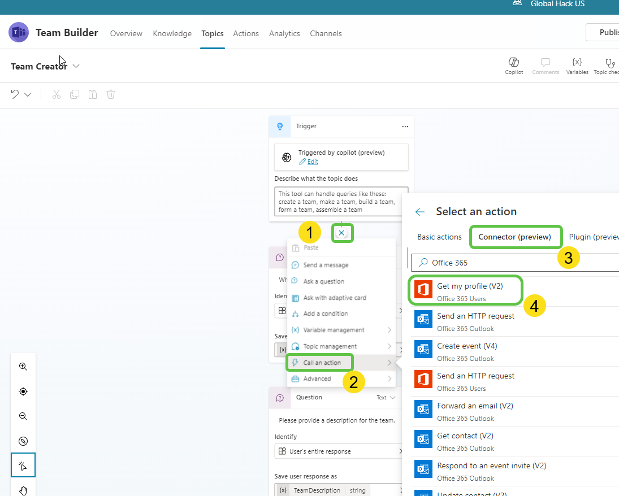Select the zoom out magnifier tool
This screenshot has height=496, width=619.
23,416
